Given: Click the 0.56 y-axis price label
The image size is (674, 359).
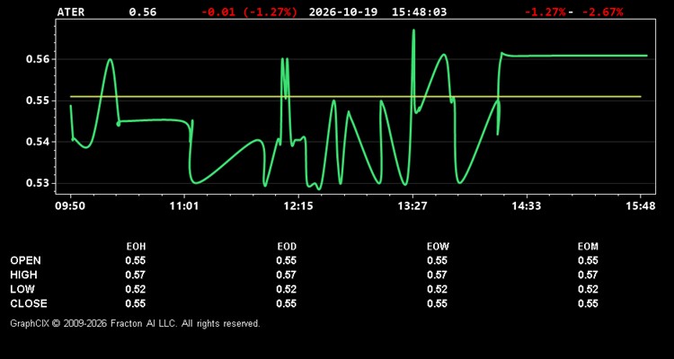Looking at the screenshot, I should pos(38,59).
